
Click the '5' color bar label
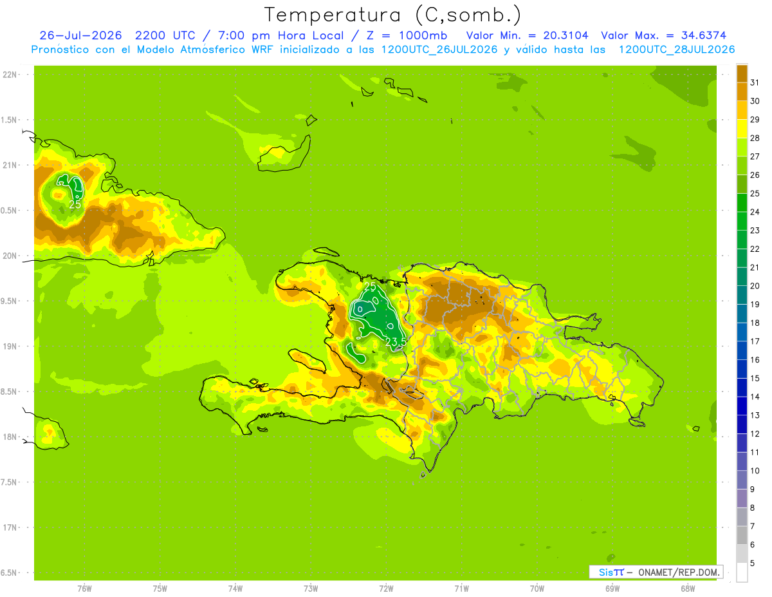click(x=753, y=563)
